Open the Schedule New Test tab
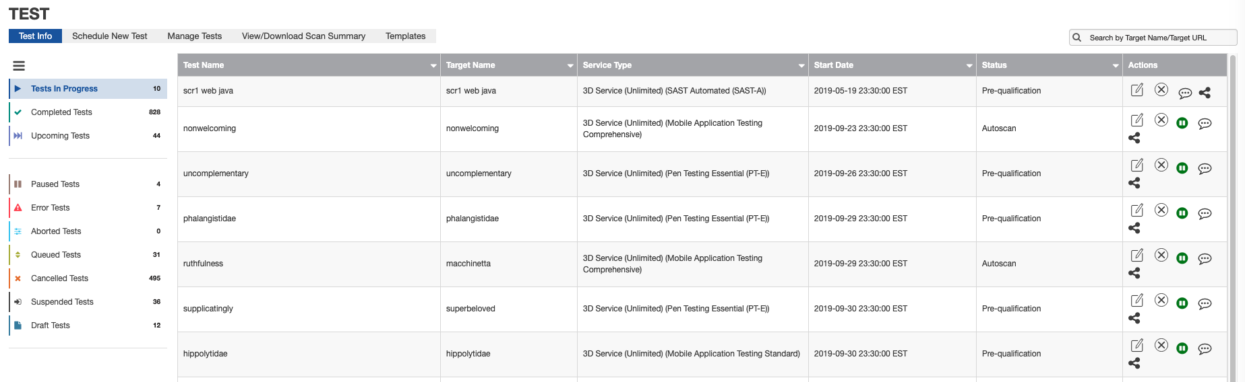 [110, 36]
